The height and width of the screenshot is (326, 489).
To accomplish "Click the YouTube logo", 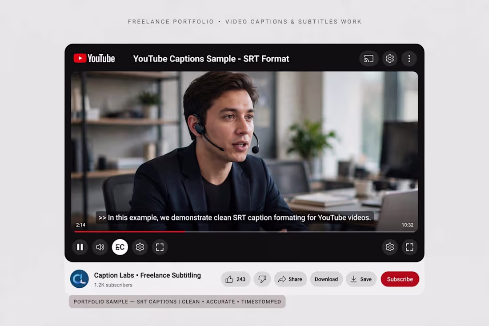I will click(x=94, y=58).
